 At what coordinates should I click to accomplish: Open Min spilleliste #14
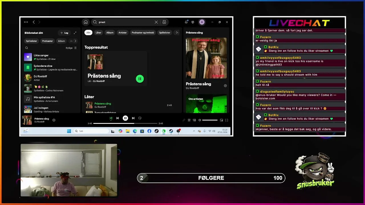click(x=51, y=99)
